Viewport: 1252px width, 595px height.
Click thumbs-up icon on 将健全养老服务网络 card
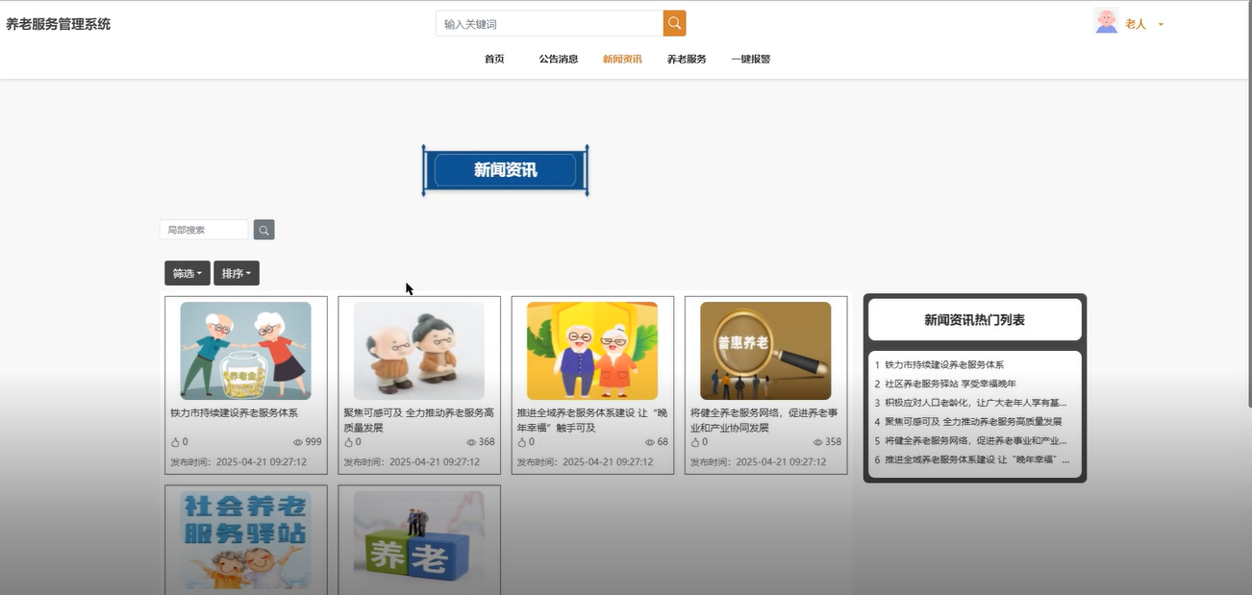coord(694,442)
